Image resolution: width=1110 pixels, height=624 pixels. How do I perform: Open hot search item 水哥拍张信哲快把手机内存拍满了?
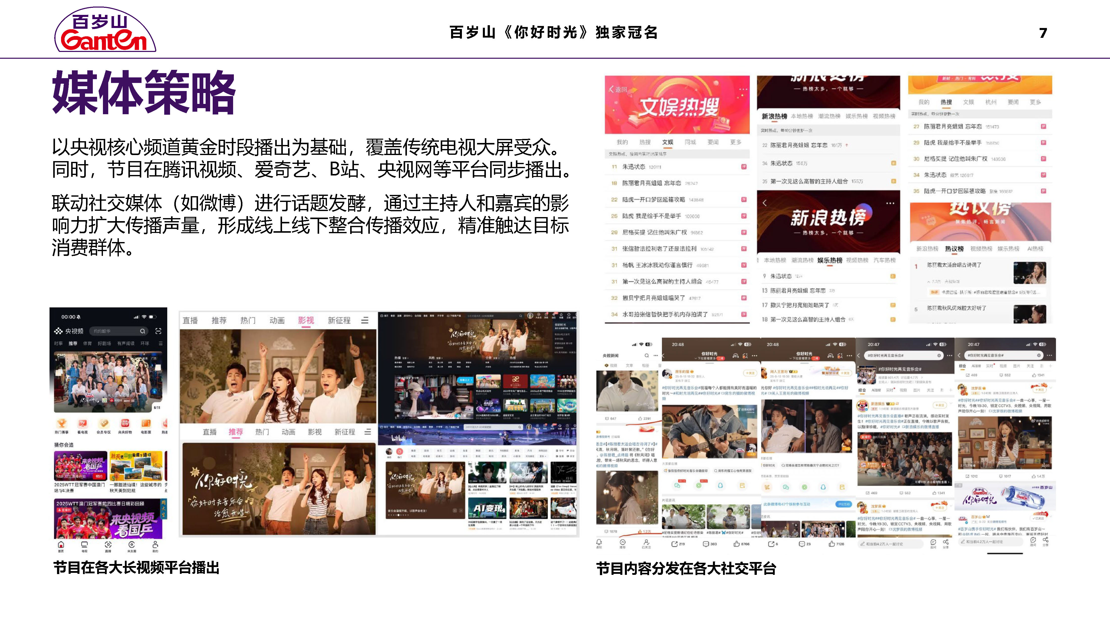click(x=664, y=314)
